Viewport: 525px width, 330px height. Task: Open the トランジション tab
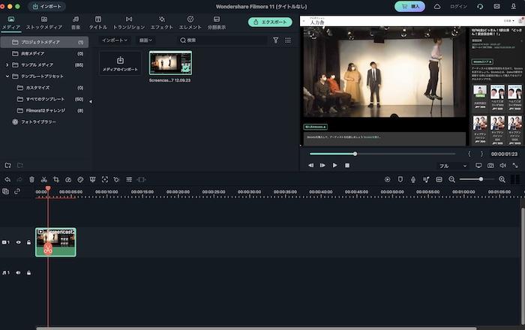tap(129, 22)
